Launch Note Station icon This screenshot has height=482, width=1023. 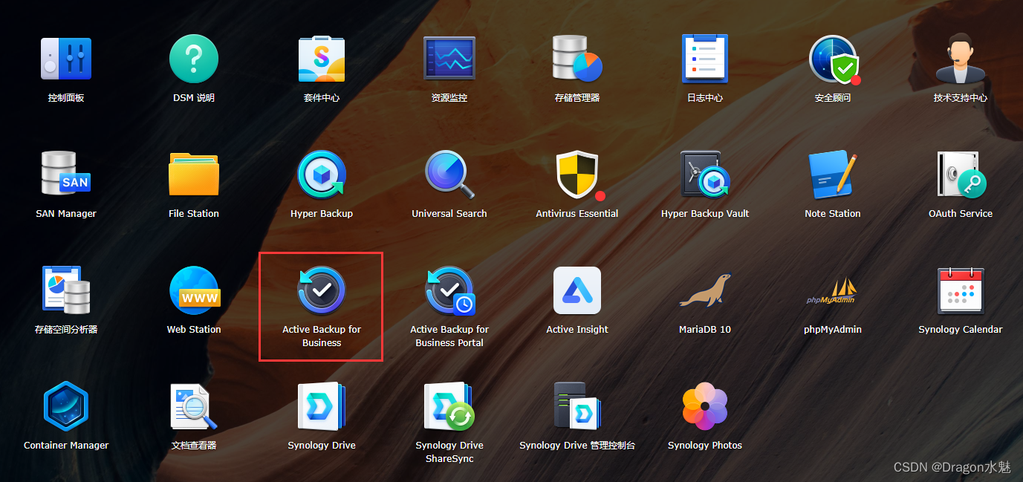click(x=833, y=175)
